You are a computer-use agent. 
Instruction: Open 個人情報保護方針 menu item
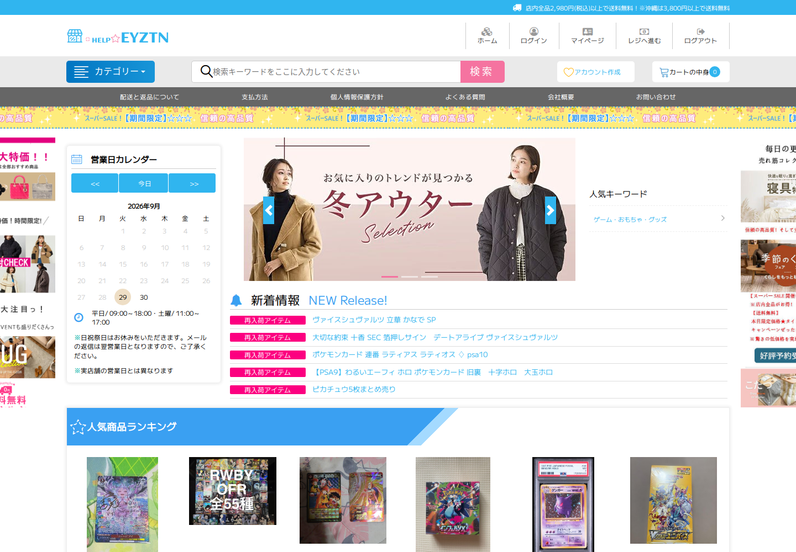[x=357, y=97]
